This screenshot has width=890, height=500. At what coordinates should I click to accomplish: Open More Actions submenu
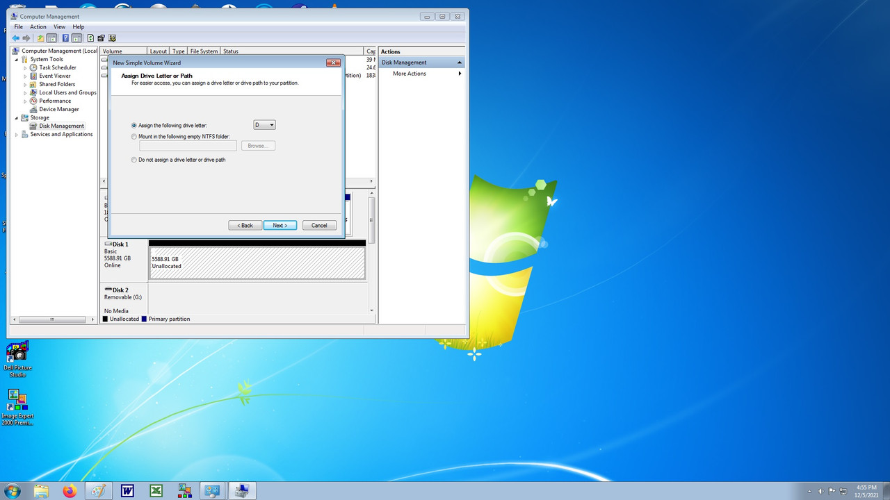(421, 74)
